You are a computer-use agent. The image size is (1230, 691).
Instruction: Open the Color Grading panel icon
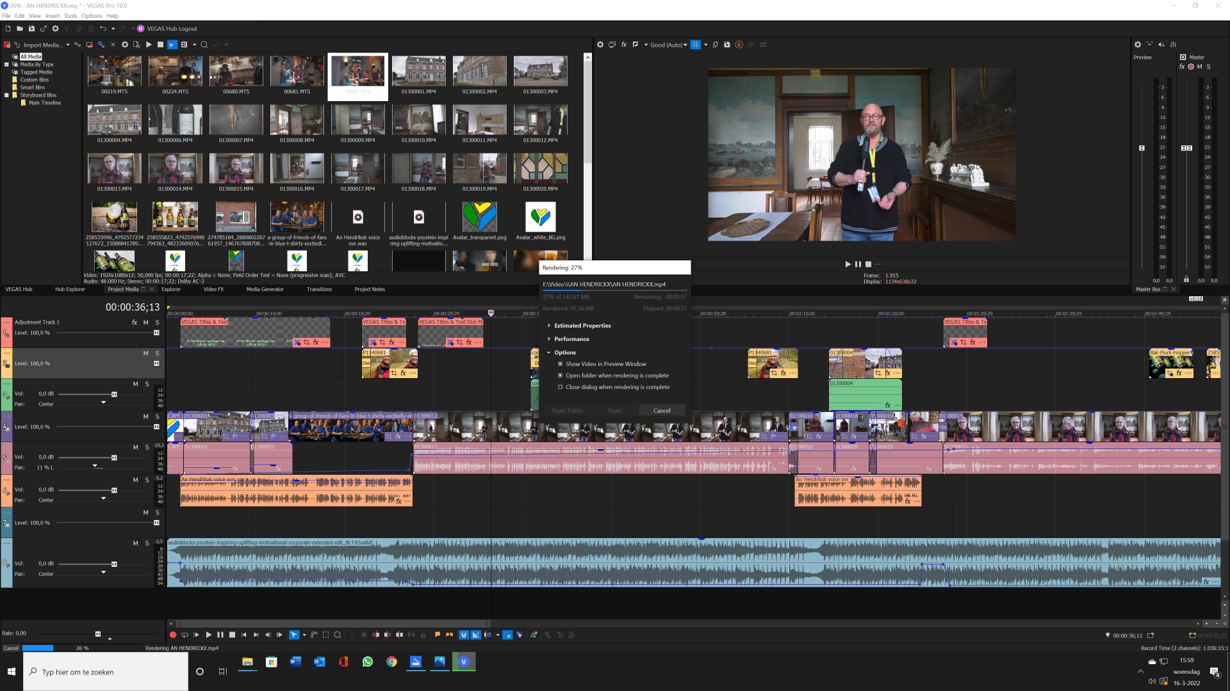(534, 635)
